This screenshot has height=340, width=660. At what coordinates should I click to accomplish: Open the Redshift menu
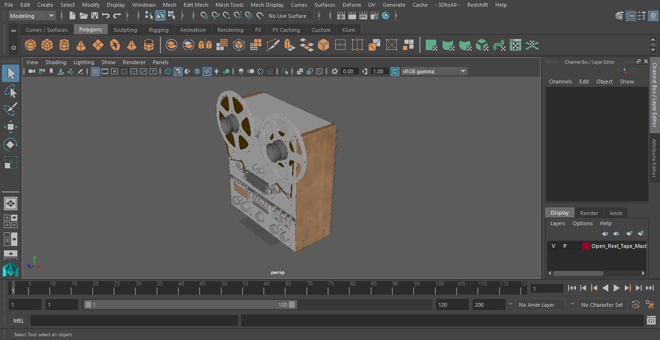[x=477, y=5]
